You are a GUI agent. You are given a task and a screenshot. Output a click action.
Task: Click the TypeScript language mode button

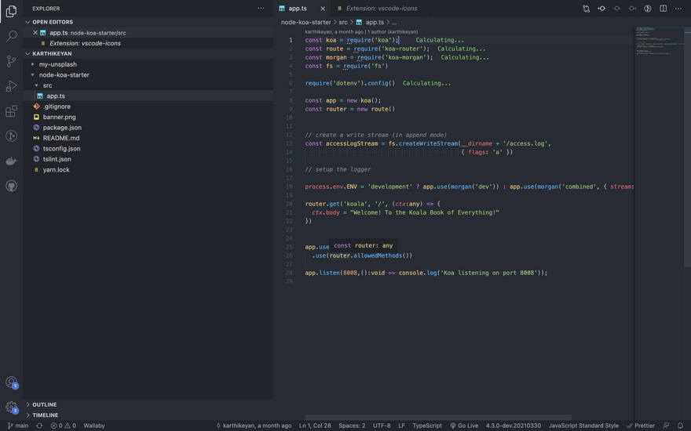pyautogui.click(x=427, y=426)
